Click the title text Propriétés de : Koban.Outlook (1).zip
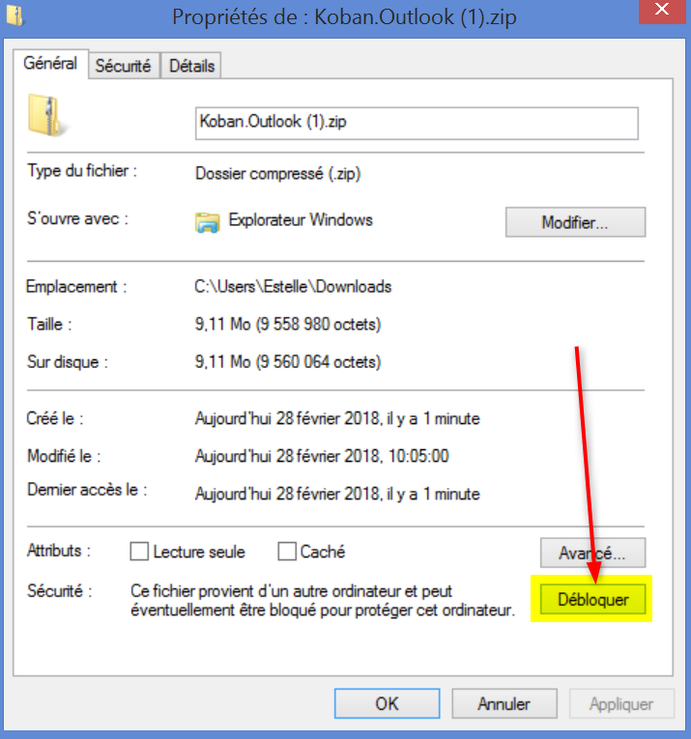The width and height of the screenshot is (691, 739). pos(345,17)
